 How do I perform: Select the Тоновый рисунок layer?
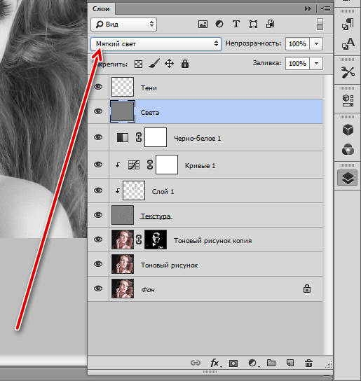(x=205, y=264)
